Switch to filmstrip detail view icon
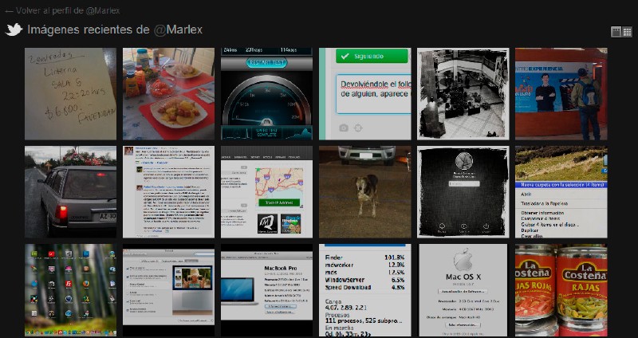This screenshot has height=338, width=638. [x=616, y=32]
